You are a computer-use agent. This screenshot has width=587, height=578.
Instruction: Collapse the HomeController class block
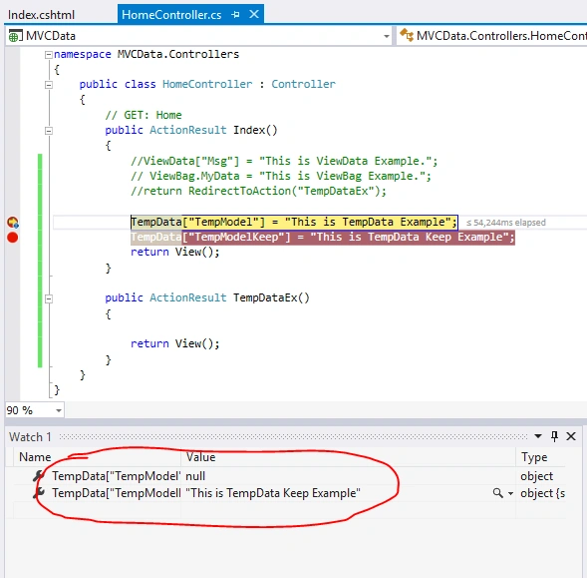pyautogui.click(x=48, y=85)
